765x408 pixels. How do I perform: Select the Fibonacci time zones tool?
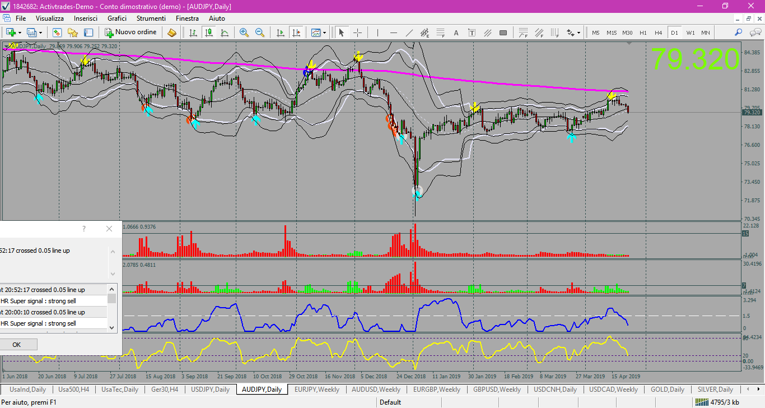coord(555,33)
